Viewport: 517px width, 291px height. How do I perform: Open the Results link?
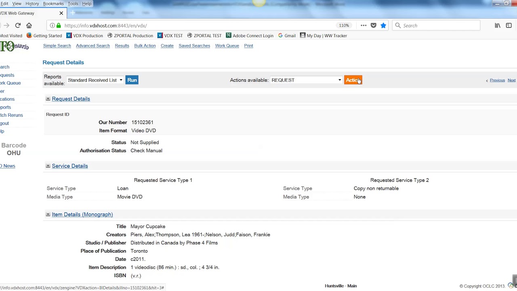(122, 46)
